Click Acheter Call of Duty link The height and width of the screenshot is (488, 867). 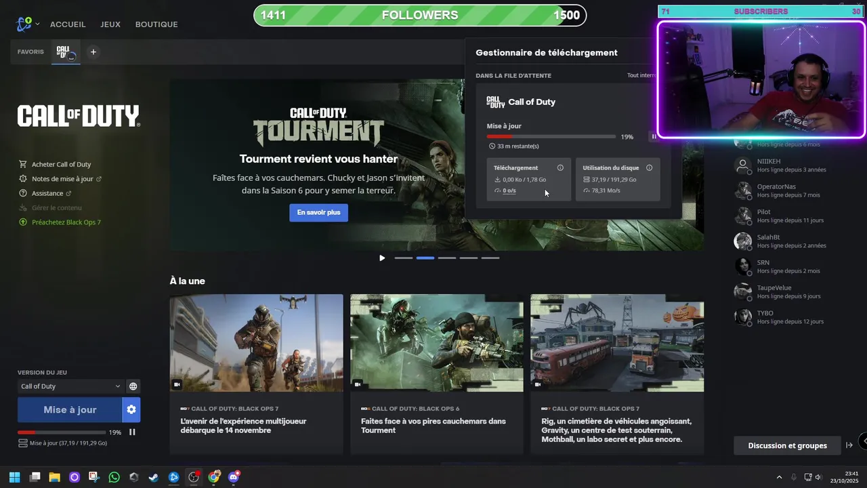[x=61, y=165]
